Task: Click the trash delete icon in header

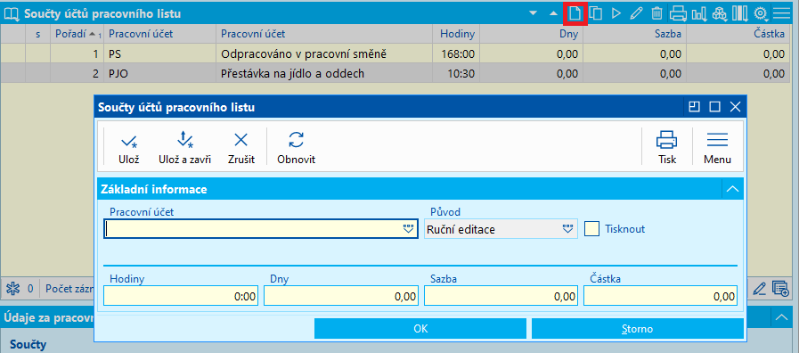Action: (656, 13)
